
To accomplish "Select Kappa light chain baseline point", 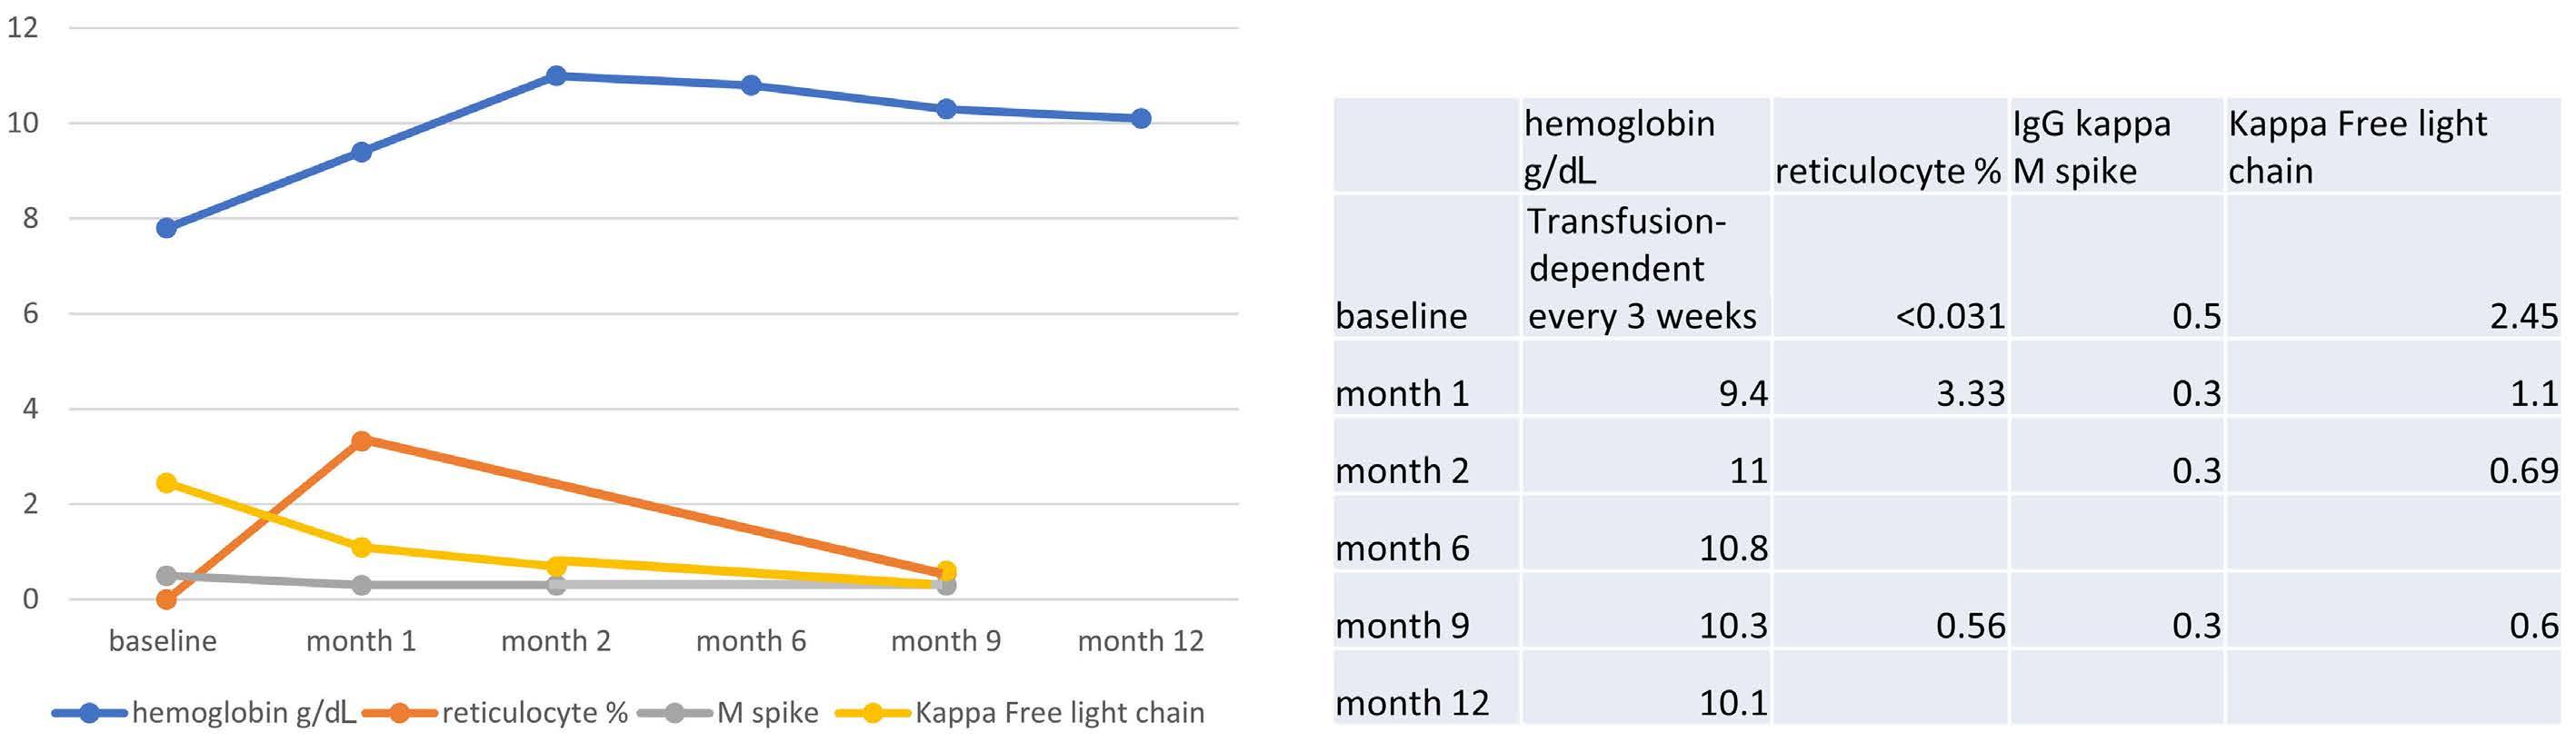I will pos(167,483).
